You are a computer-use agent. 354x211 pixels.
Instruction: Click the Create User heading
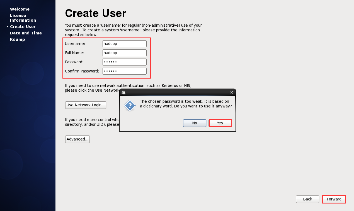(x=95, y=13)
